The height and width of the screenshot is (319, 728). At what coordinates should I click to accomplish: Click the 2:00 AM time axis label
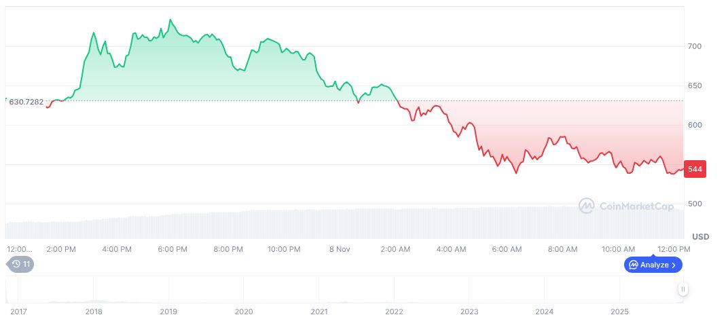click(395, 249)
